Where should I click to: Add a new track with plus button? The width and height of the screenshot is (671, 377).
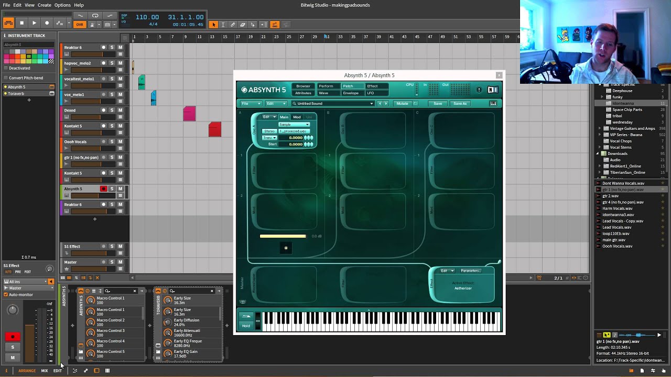[95, 219]
